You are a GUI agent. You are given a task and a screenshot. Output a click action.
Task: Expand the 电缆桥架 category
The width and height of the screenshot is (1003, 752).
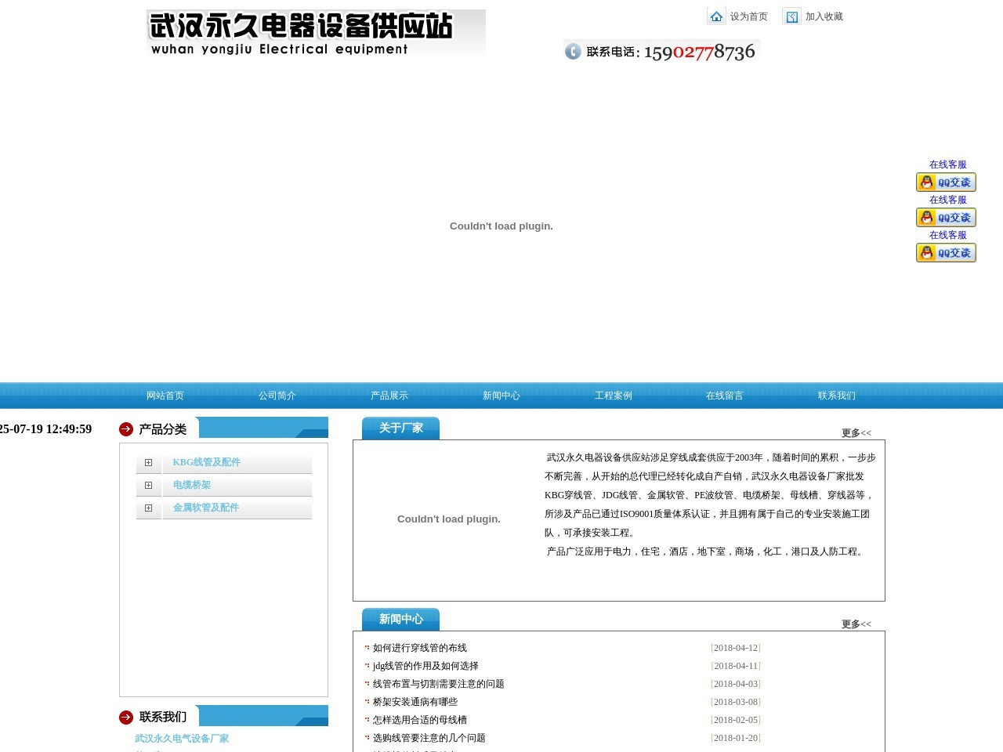pyautogui.click(x=148, y=486)
